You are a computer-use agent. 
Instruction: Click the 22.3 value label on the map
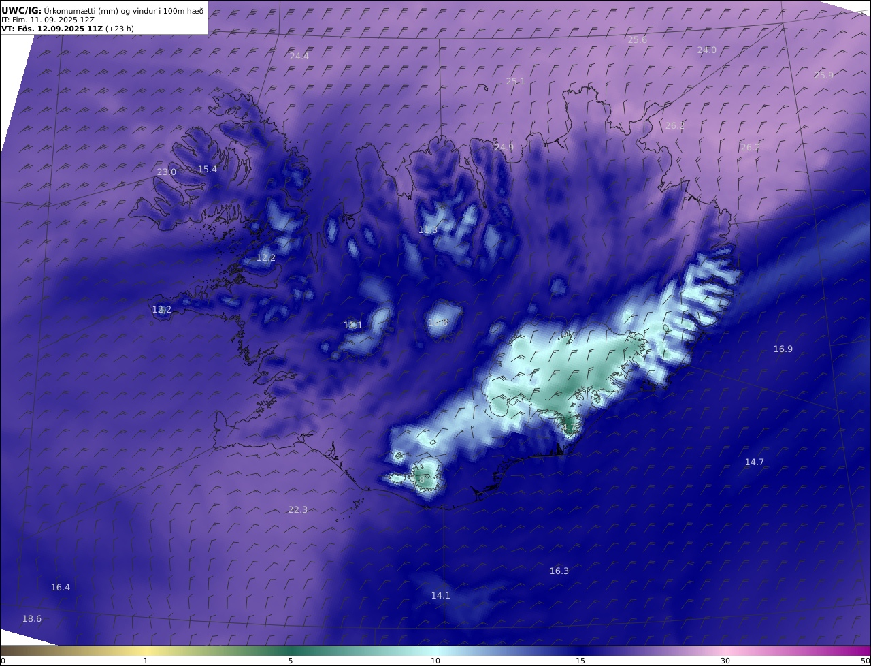pyautogui.click(x=298, y=510)
